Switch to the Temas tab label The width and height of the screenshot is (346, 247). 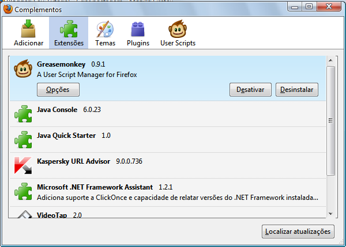106,43
